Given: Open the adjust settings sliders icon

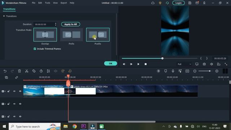Looking at the screenshot, I should coord(48,71).
